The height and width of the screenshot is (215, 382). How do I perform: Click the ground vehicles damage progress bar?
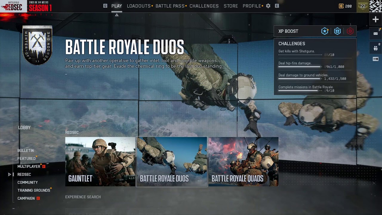click(300, 79)
